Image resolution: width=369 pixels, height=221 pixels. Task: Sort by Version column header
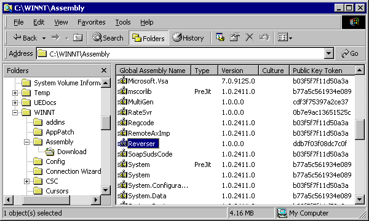(x=238, y=71)
